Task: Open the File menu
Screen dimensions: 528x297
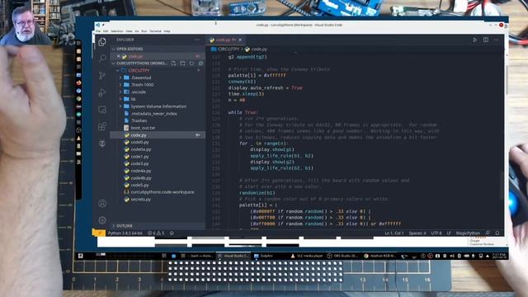Action: pyautogui.click(x=98, y=31)
